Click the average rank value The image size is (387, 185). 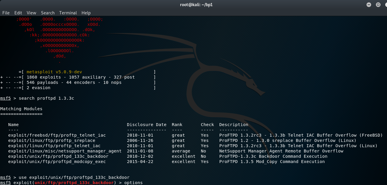pos(181,151)
